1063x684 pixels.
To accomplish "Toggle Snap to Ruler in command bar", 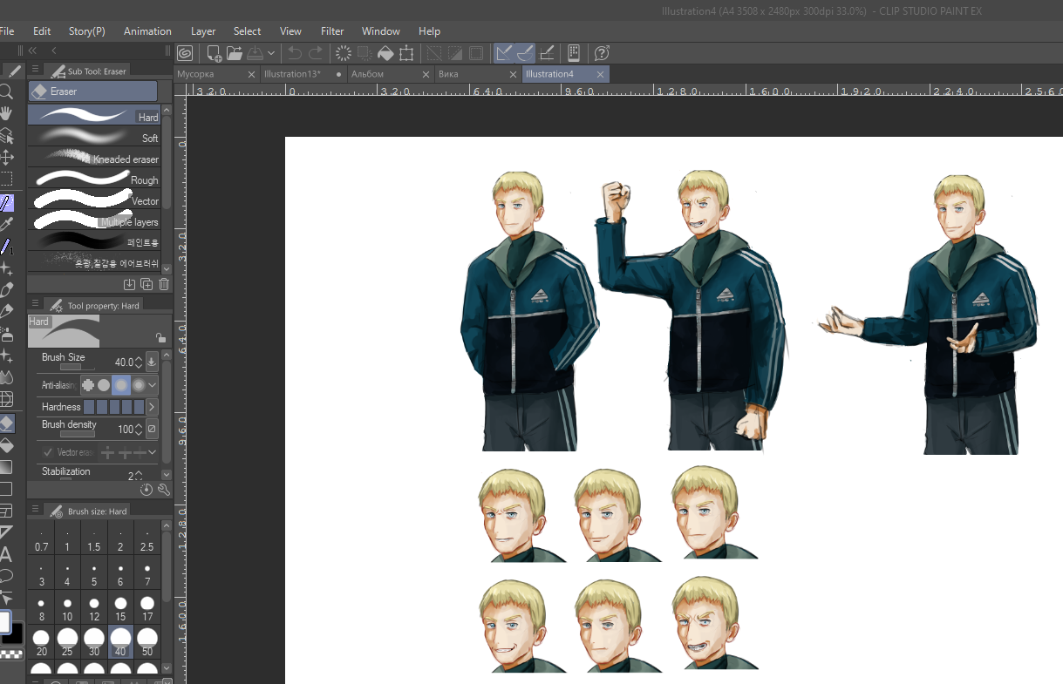I will pyautogui.click(x=503, y=53).
